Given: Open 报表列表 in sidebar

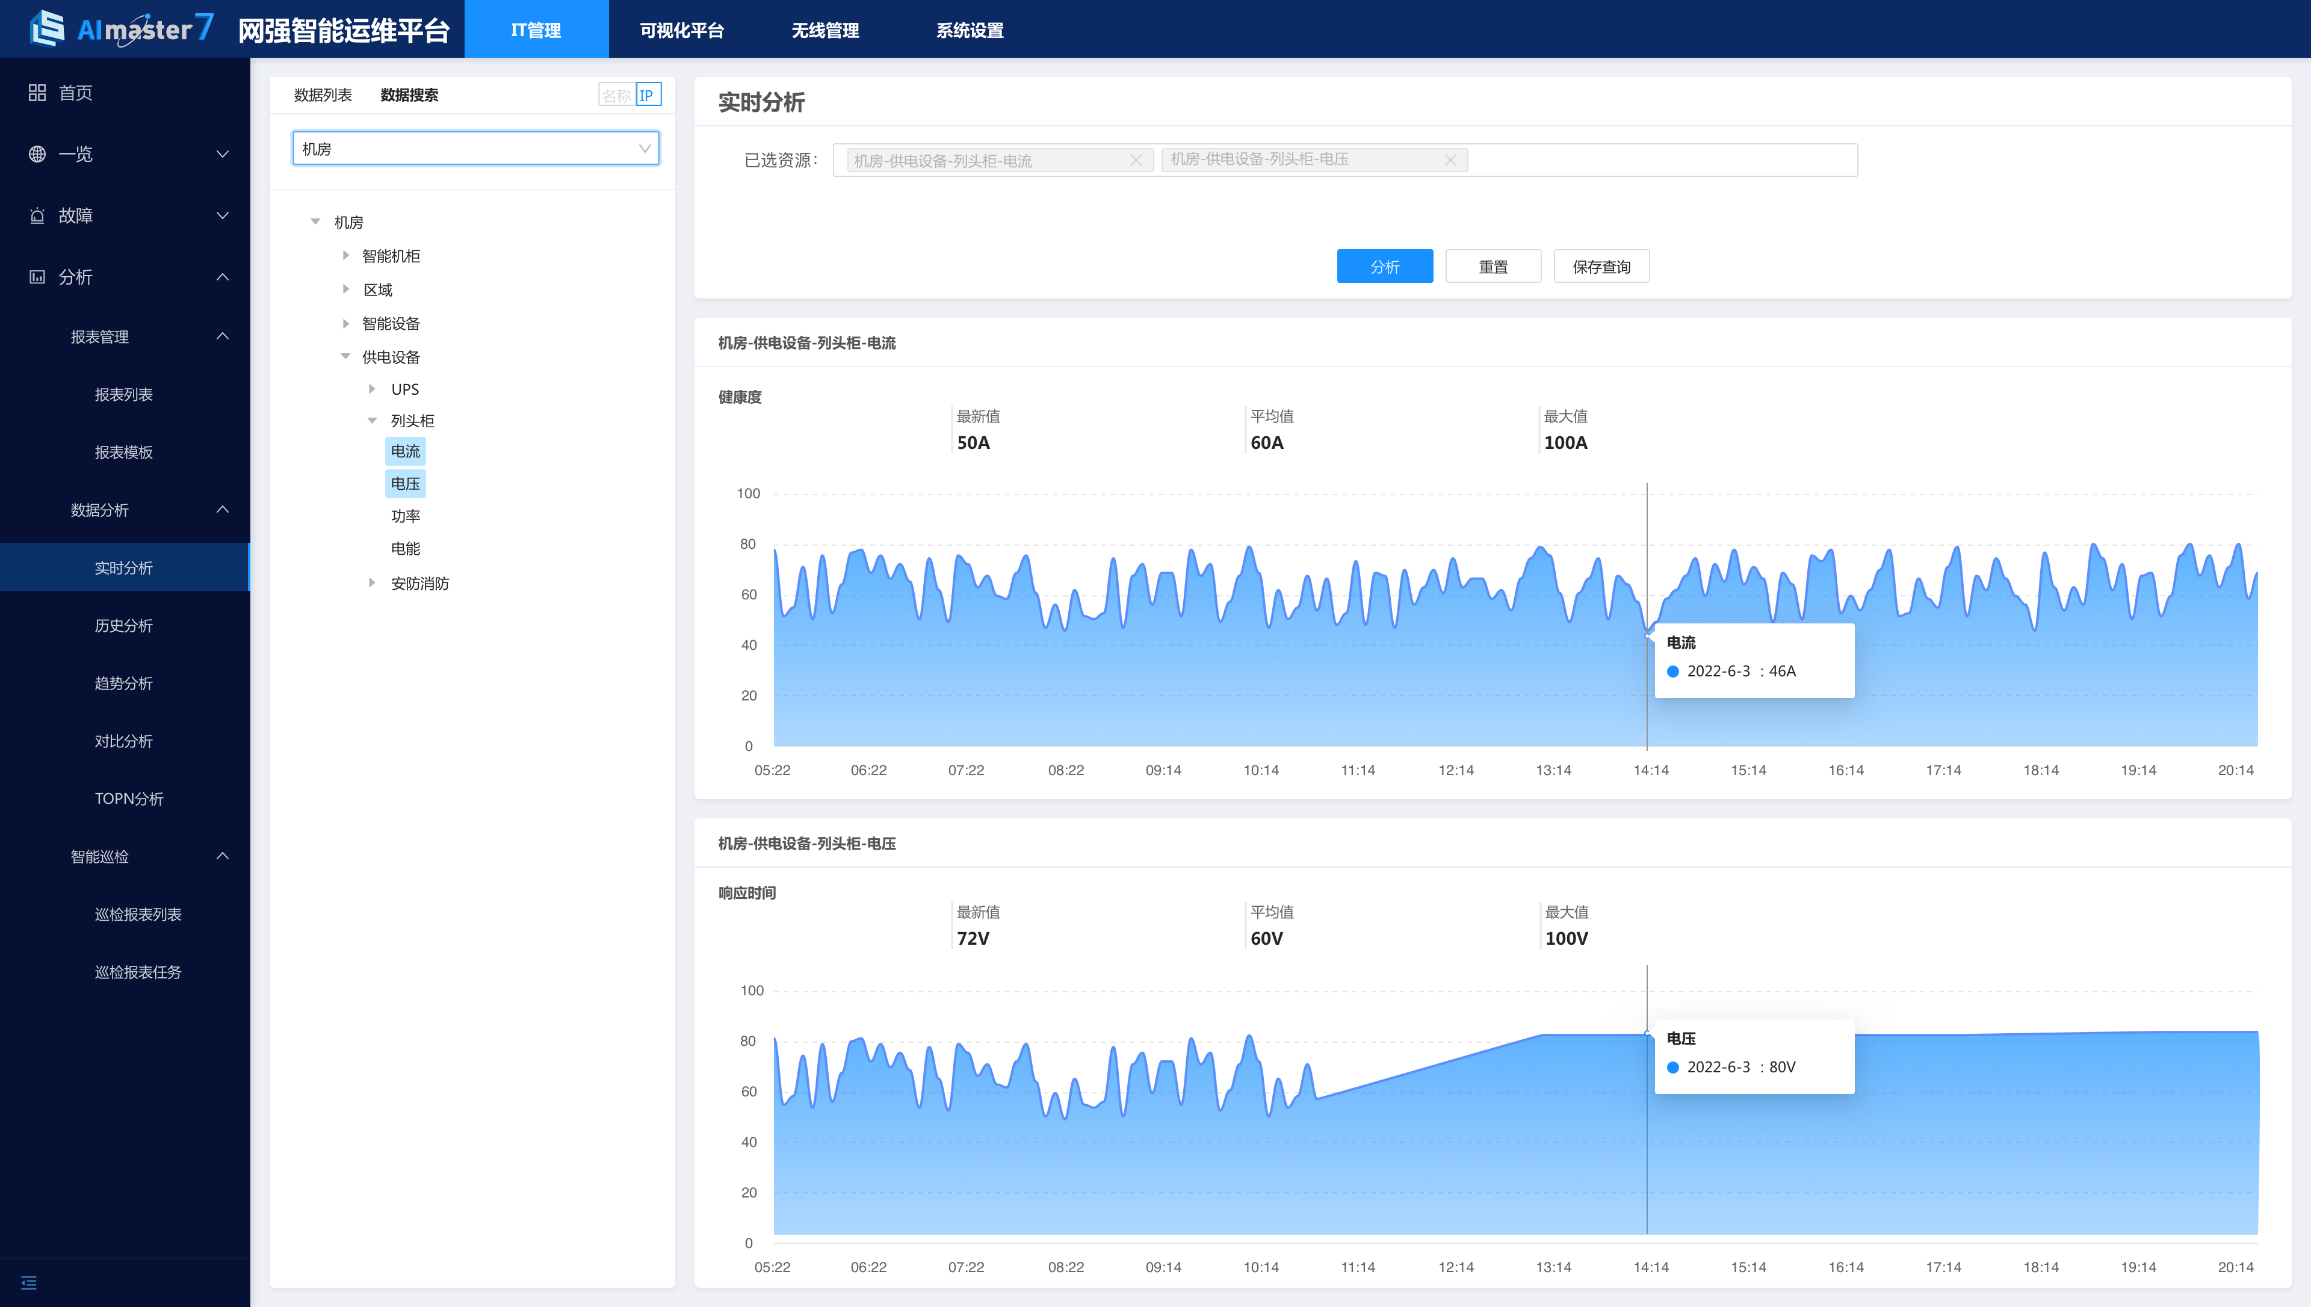Looking at the screenshot, I should tap(124, 394).
